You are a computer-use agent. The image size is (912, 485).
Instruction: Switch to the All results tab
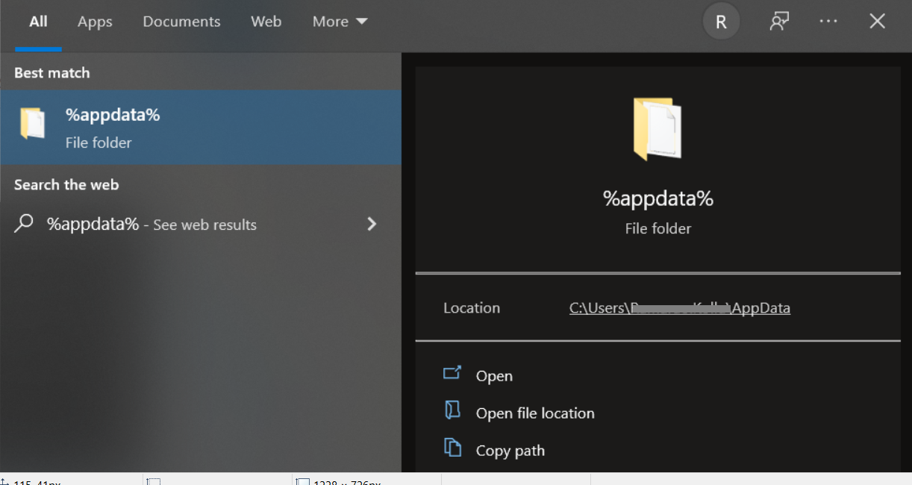(x=38, y=21)
